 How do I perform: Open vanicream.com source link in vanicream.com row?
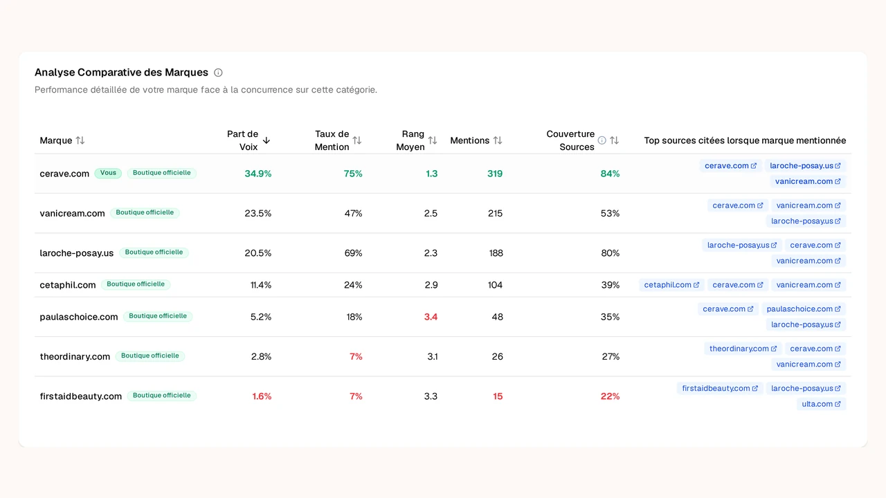click(x=808, y=205)
